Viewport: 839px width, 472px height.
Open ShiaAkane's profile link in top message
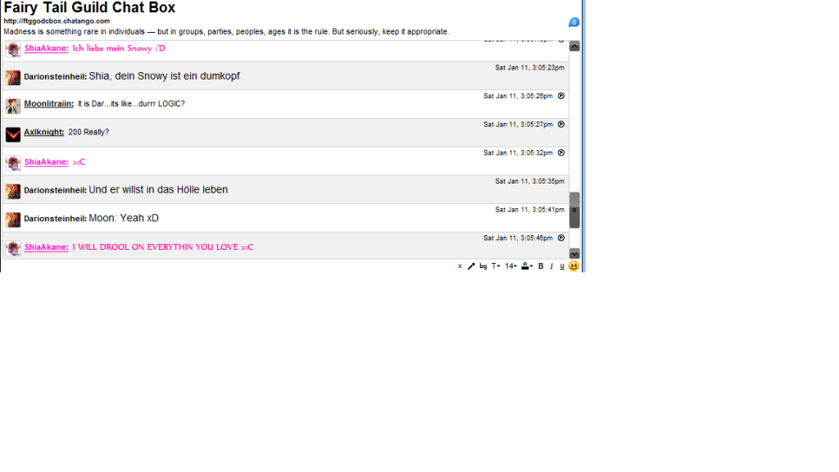[46, 48]
